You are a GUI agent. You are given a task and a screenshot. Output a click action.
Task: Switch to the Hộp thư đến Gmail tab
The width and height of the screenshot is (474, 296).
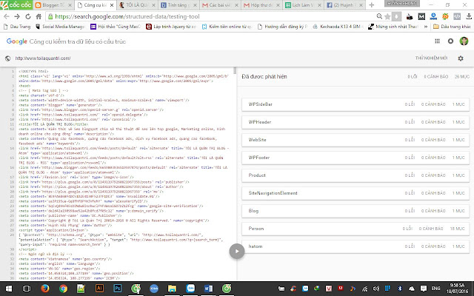point(261,5)
